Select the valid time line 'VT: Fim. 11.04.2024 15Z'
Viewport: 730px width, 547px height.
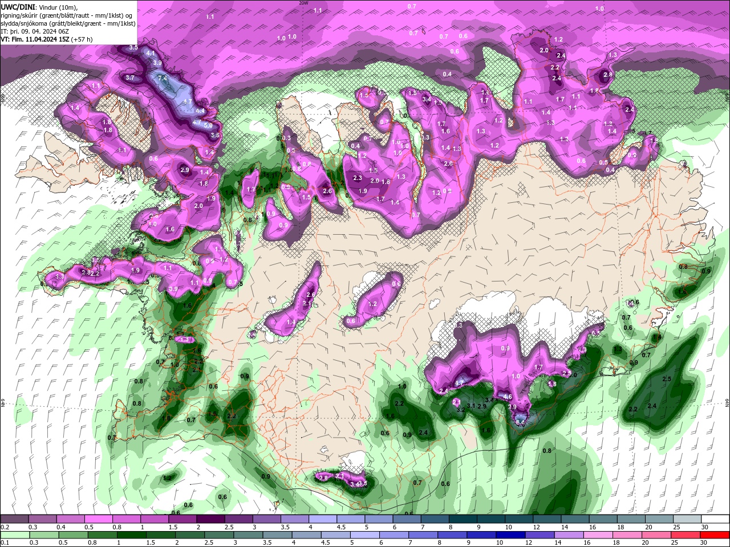click(x=35, y=39)
